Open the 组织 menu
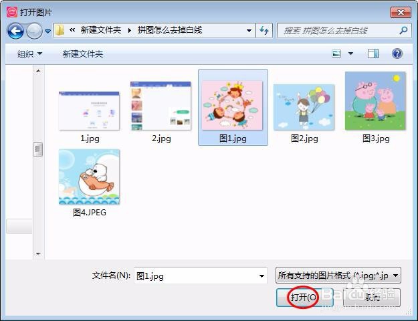This screenshot has height=321, width=418. point(29,54)
